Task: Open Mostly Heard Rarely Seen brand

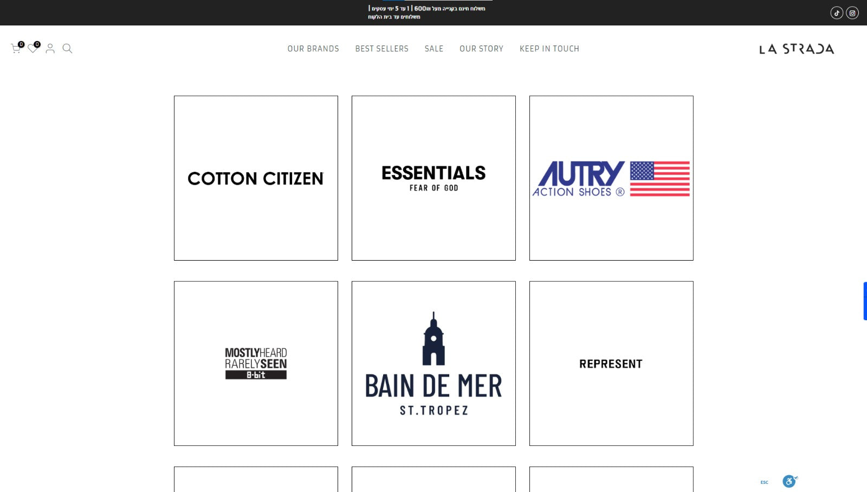Action: pos(256,363)
